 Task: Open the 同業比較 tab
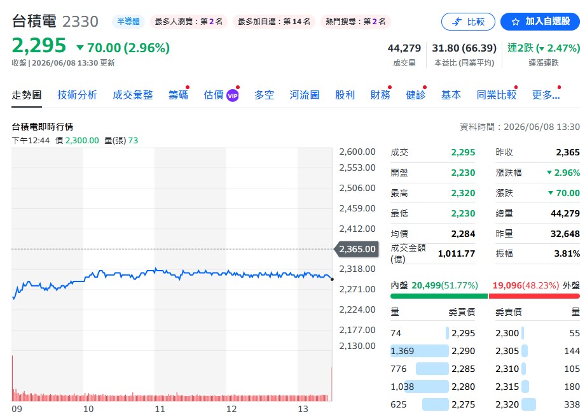tap(497, 95)
